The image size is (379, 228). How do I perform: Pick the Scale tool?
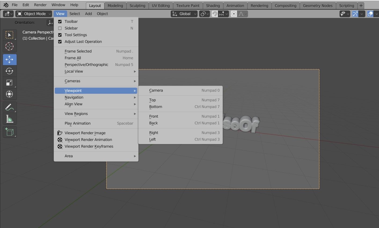(10, 83)
